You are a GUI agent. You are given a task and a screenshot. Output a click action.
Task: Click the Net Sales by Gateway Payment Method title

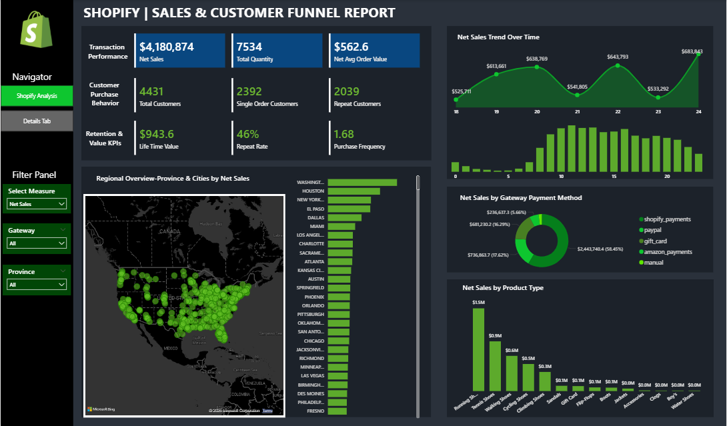(521, 198)
